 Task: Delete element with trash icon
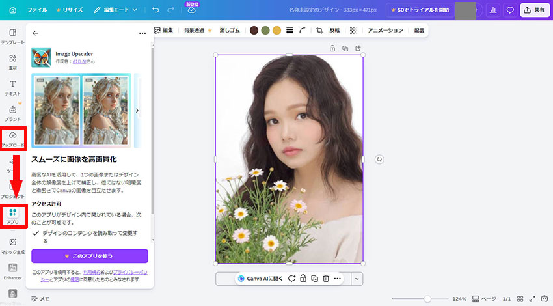326,279
